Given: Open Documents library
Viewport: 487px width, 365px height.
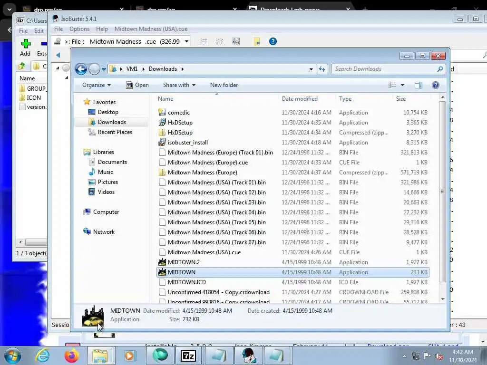Looking at the screenshot, I should 112,162.
